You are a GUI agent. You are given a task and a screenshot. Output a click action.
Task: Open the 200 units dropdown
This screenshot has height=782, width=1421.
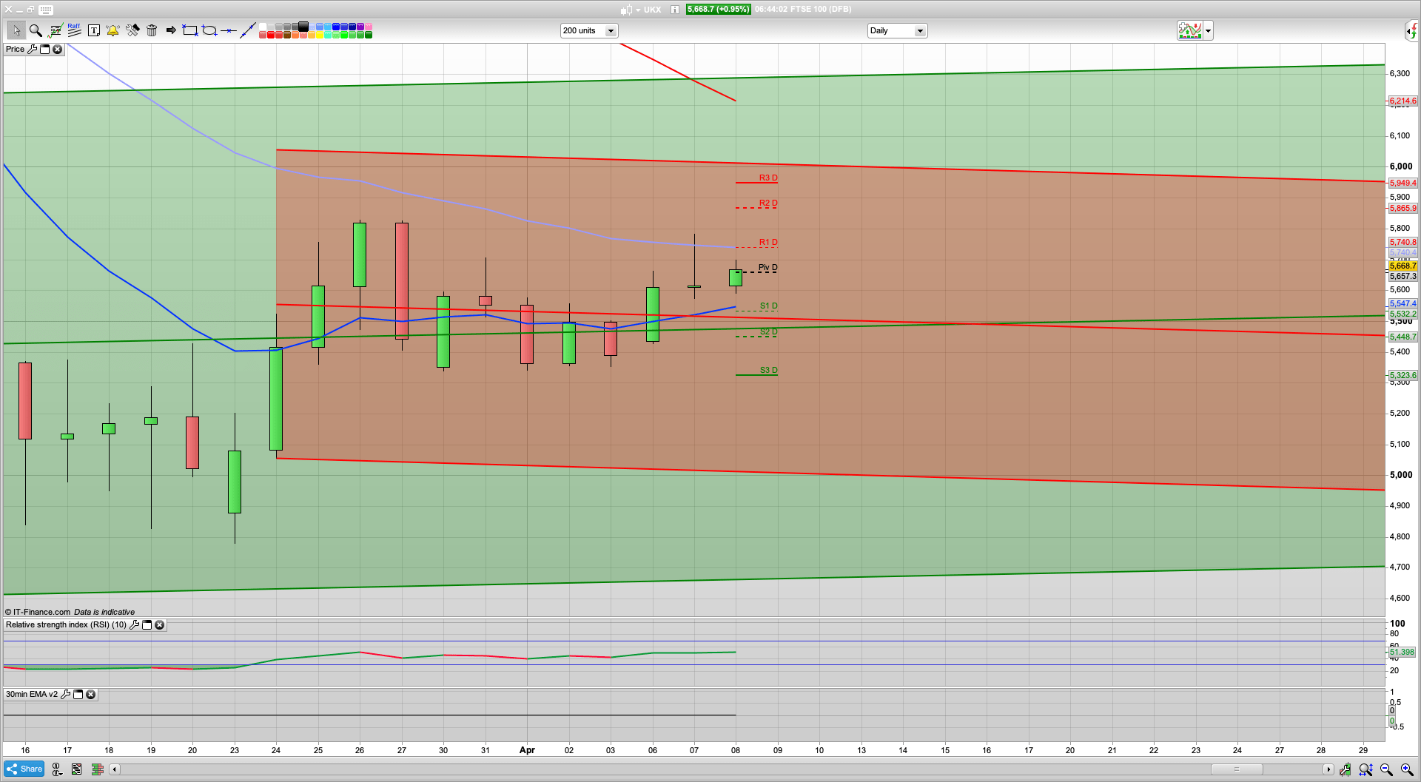tap(611, 31)
